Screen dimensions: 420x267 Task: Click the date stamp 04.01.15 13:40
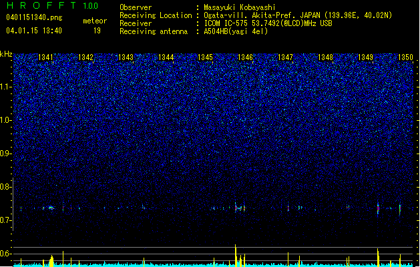(34, 31)
